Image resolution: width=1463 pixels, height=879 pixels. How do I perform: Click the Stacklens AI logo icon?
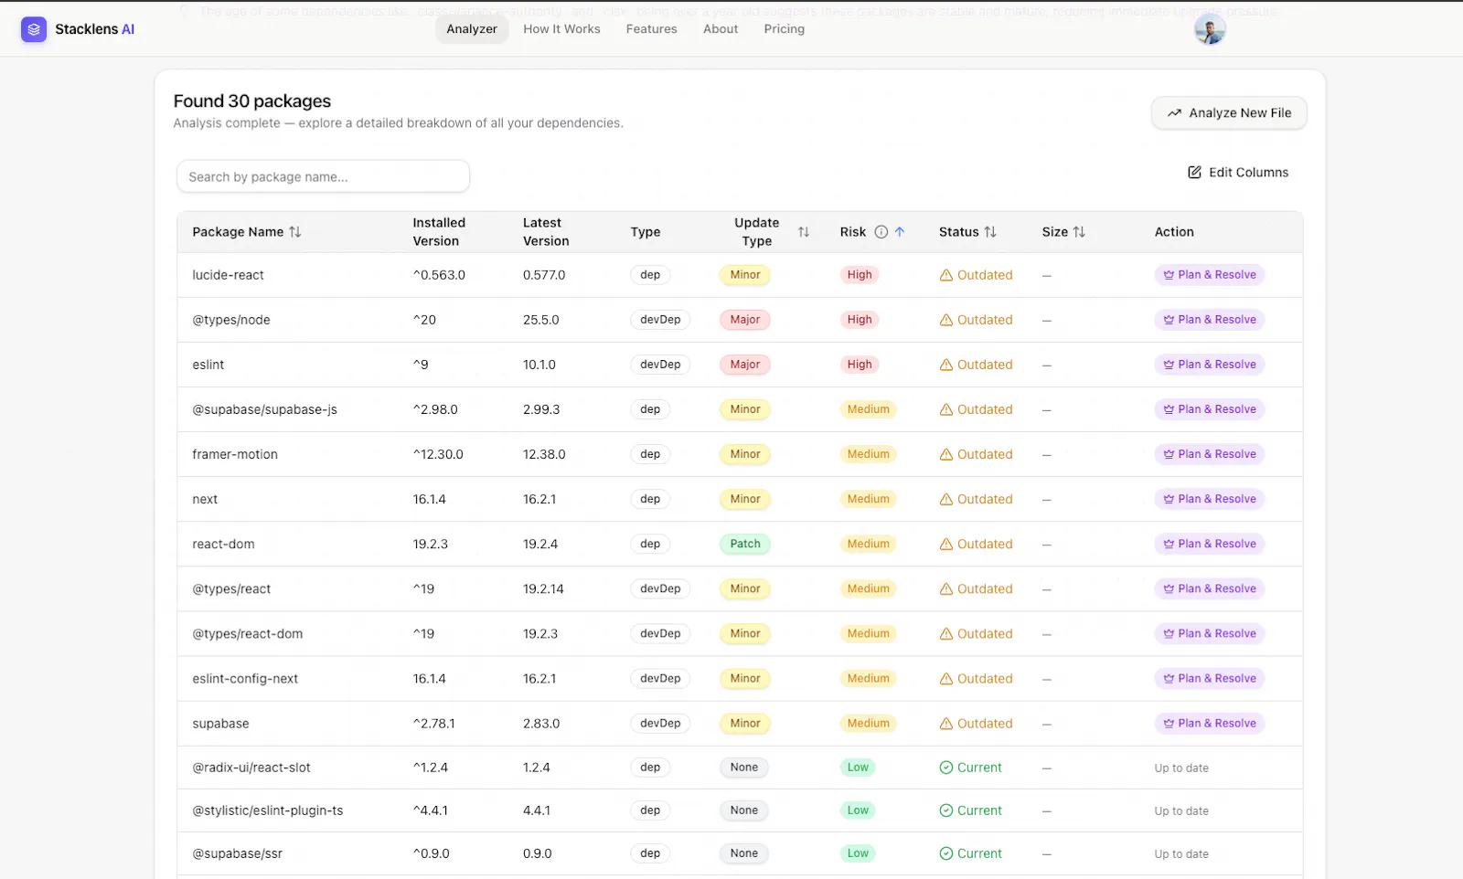(x=34, y=29)
